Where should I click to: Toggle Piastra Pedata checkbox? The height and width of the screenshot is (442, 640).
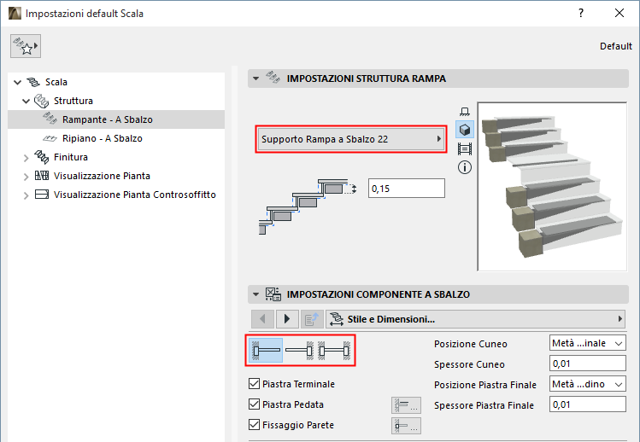tap(254, 404)
